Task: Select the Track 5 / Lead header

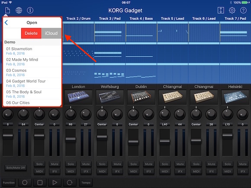Action: pyautogui.click(x=172, y=19)
